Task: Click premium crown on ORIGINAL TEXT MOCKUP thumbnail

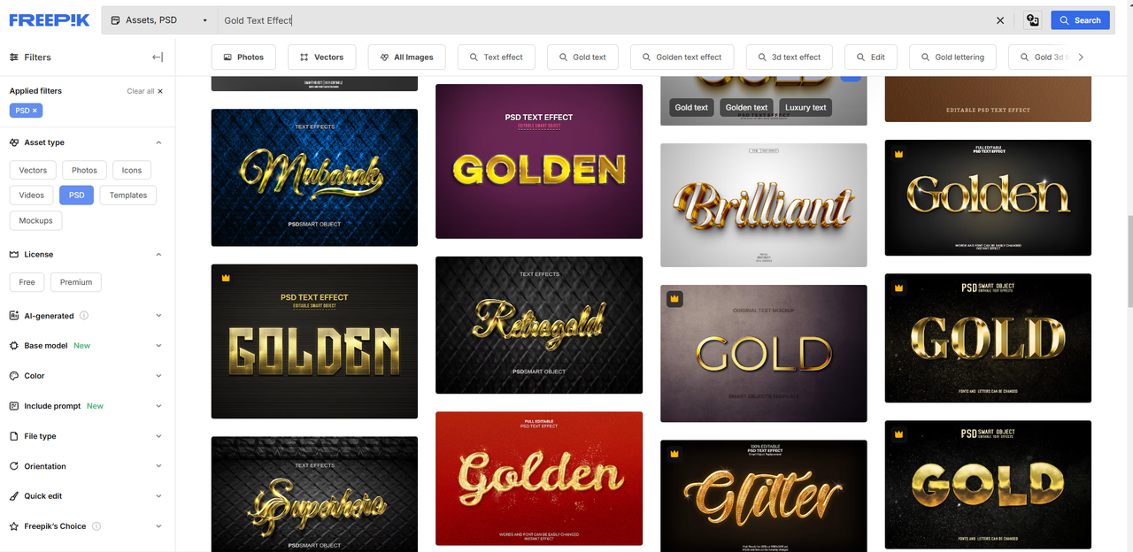Action: tap(674, 299)
